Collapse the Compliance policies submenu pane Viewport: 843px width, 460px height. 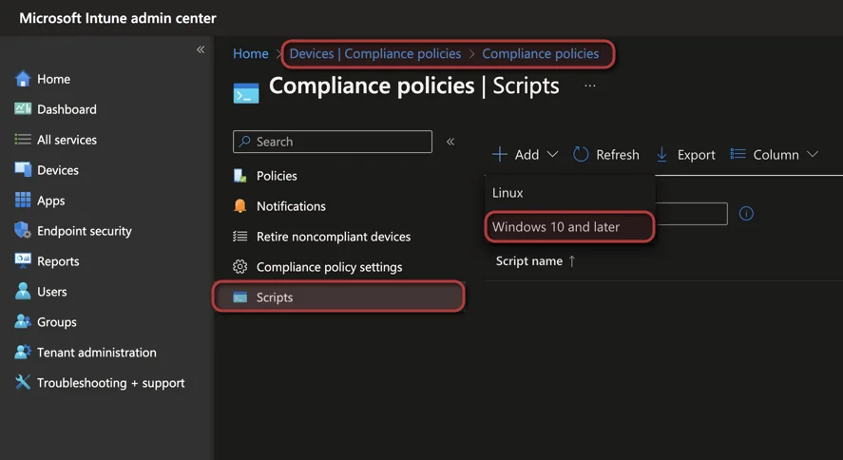(x=450, y=142)
